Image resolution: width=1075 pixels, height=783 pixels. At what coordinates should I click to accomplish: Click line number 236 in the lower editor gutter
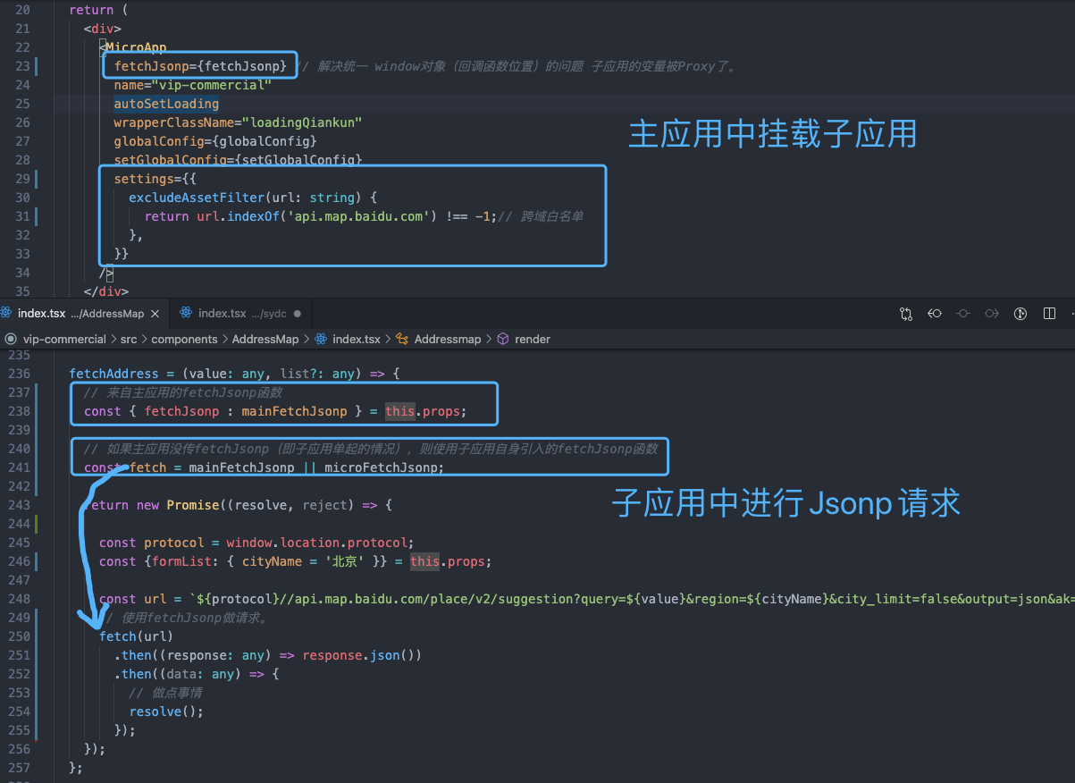19,374
